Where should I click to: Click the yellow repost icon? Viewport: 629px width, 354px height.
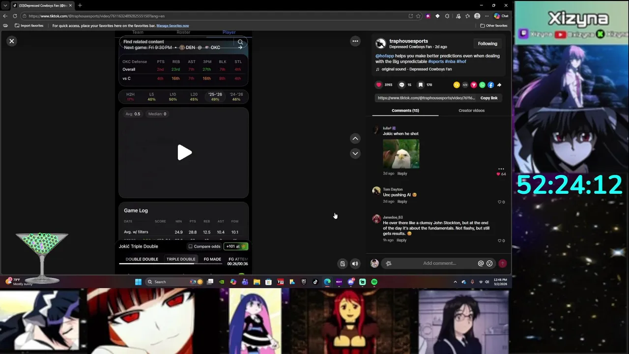tap(457, 85)
